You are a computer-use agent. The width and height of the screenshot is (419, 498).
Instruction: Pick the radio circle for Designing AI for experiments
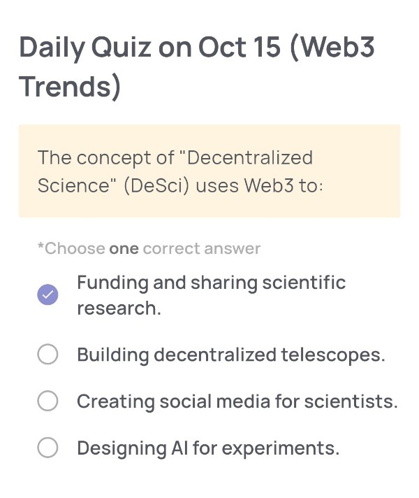pyautogui.click(x=47, y=448)
